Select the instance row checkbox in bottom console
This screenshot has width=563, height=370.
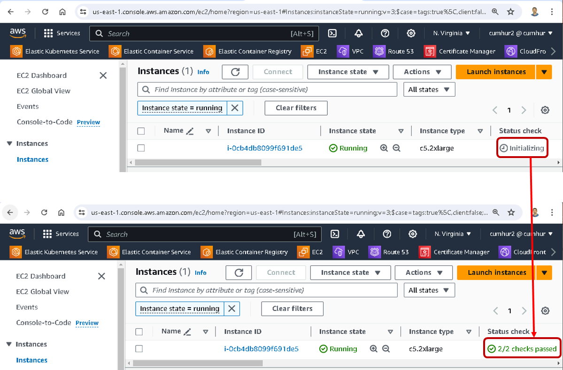tap(139, 349)
